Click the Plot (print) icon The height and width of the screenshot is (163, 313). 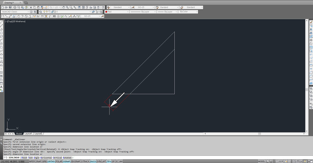[15, 7]
